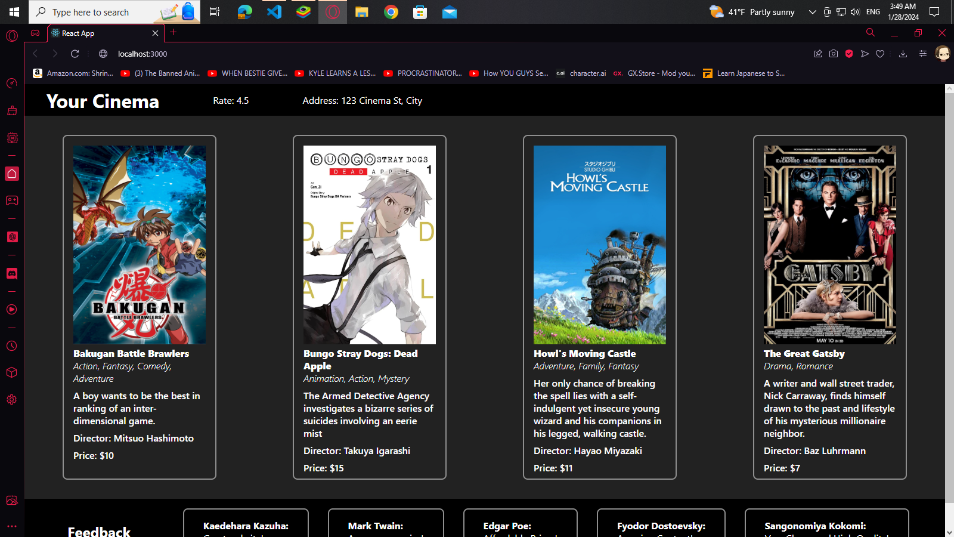Open a new tab with plus button
The image size is (954, 537).
pyautogui.click(x=174, y=33)
